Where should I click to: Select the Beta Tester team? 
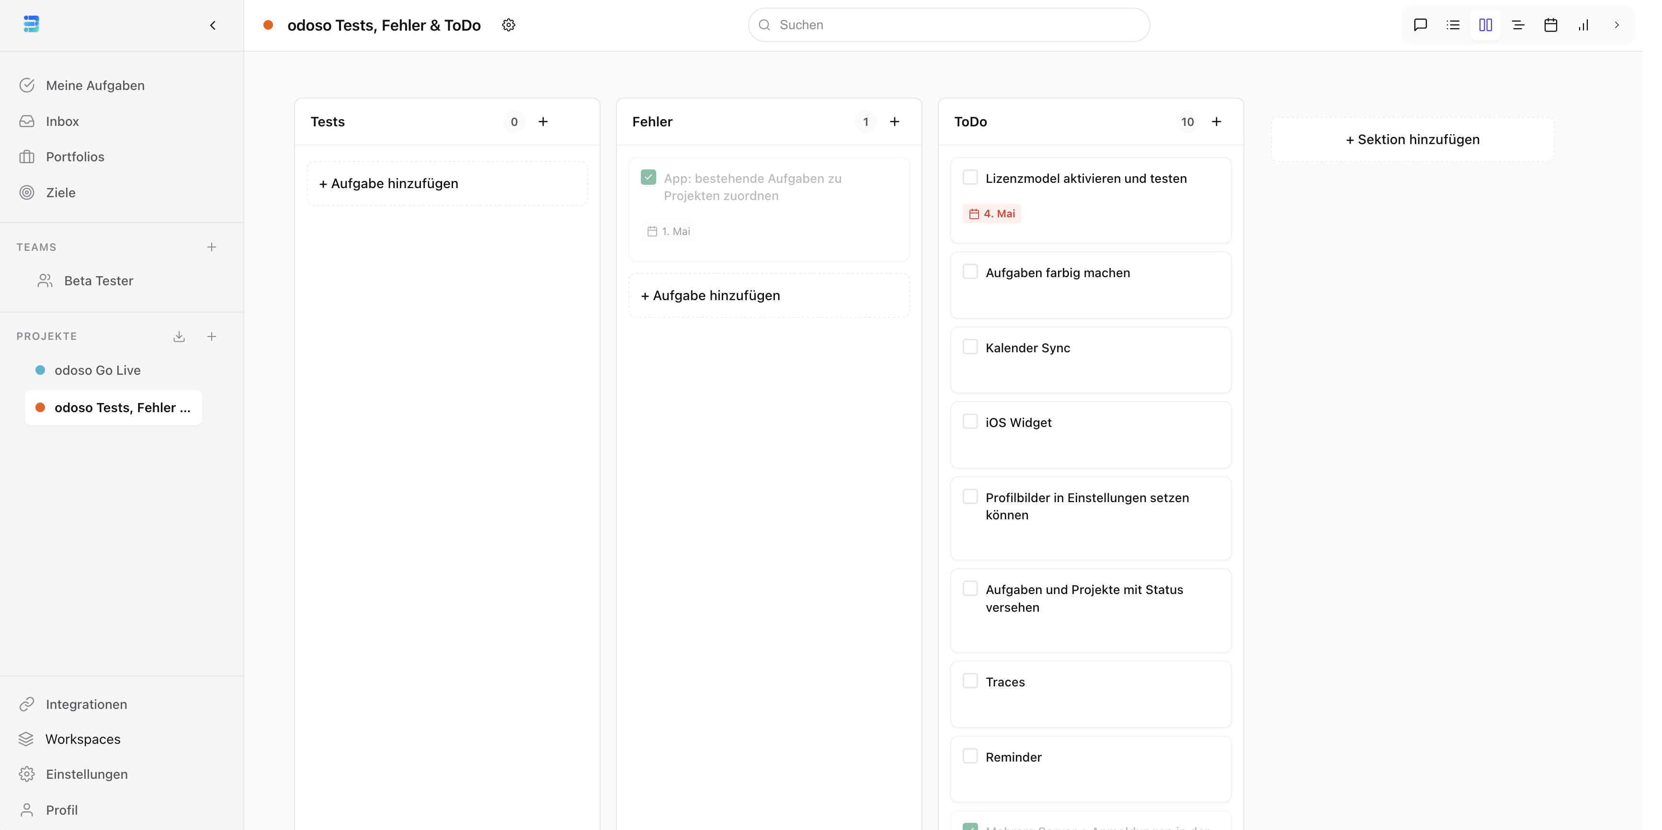[98, 280]
